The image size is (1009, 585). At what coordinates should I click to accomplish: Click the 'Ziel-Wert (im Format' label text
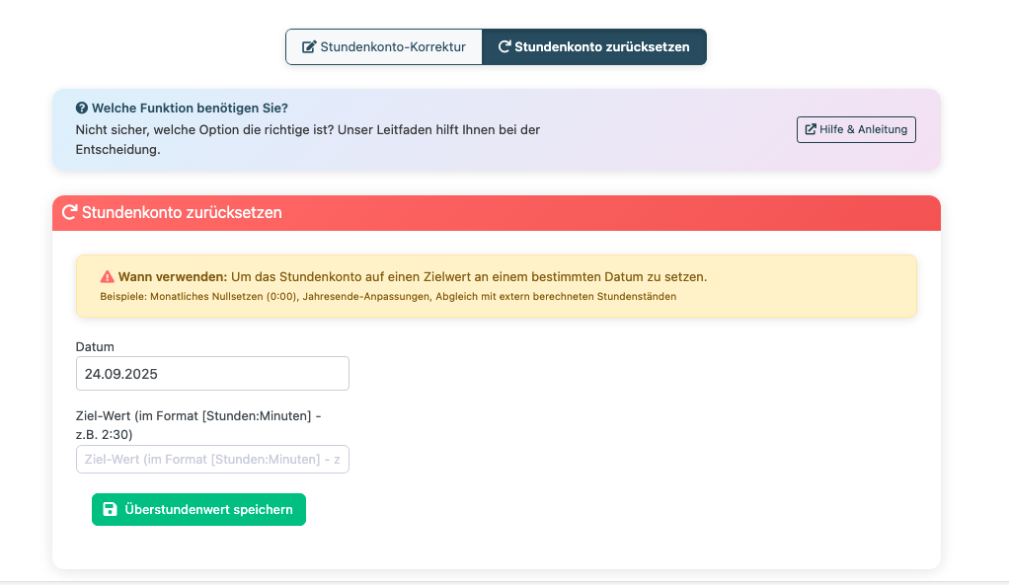pos(198,425)
